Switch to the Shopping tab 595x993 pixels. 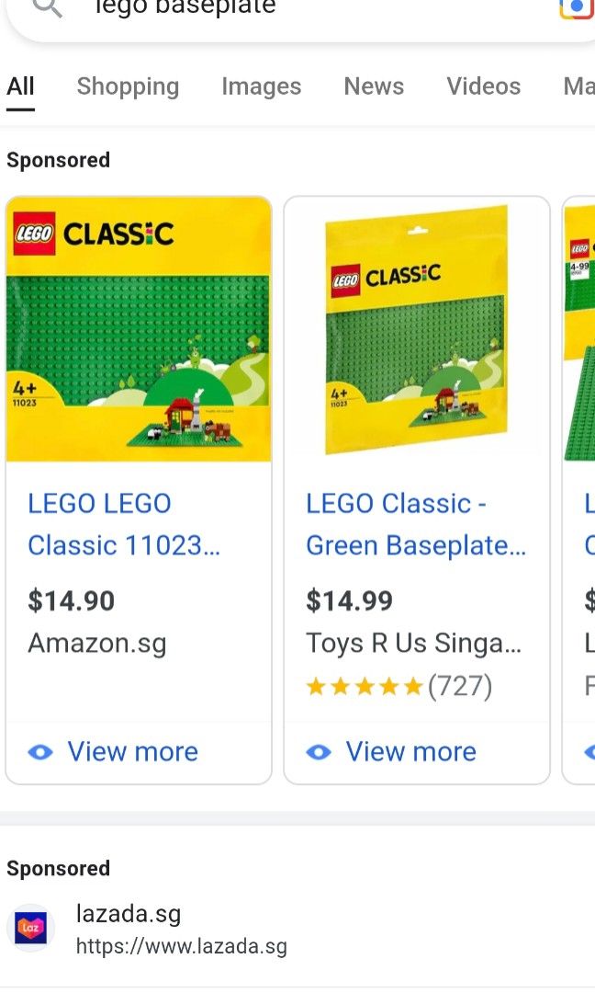click(x=128, y=86)
